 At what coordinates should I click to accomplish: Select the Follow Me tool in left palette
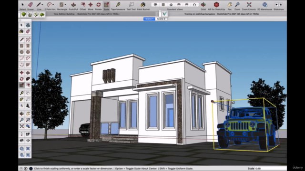click(28, 79)
